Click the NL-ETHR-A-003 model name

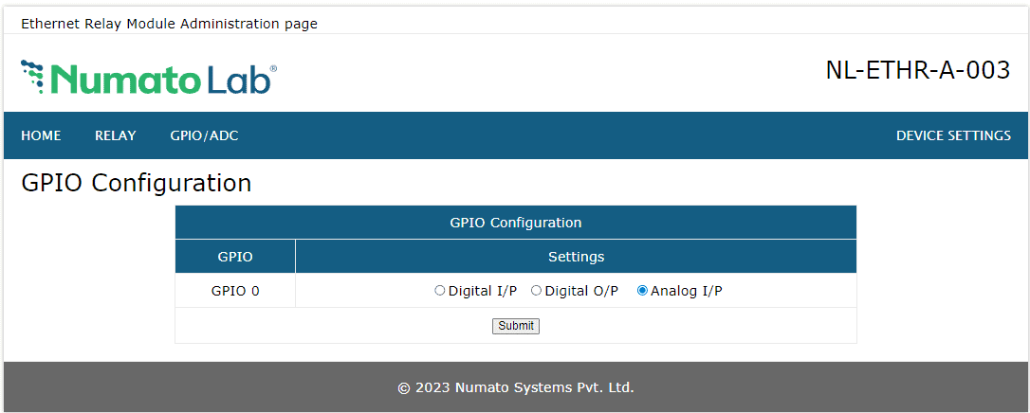tap(917, 71)
